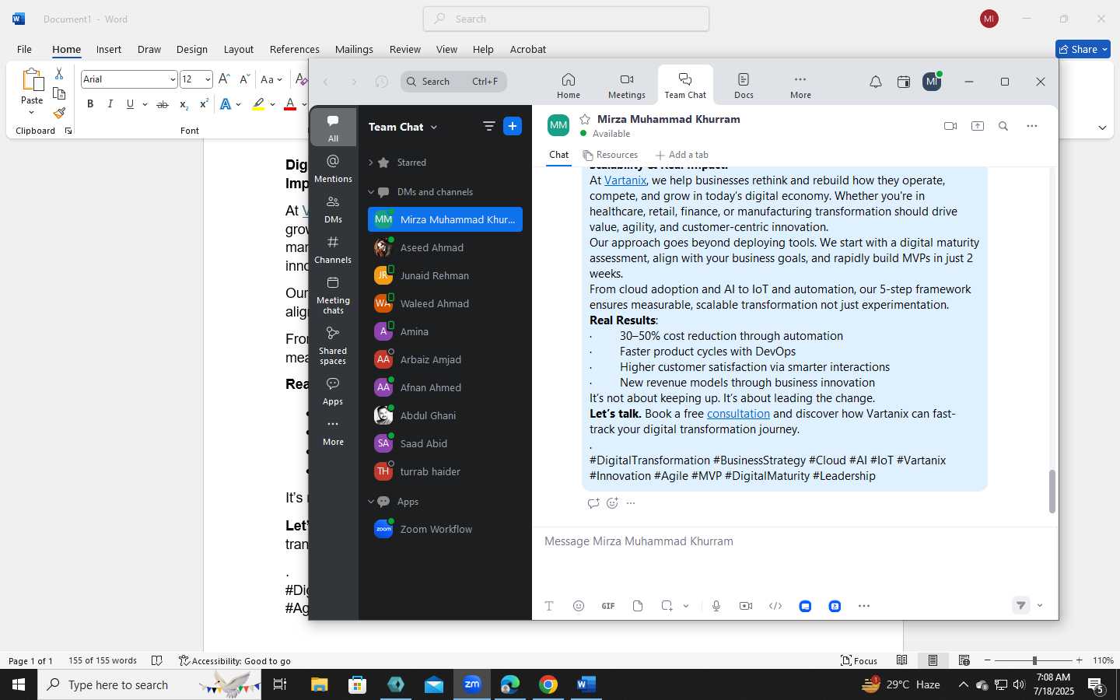Open the Layout ribbon tab

tap(239, 49)
